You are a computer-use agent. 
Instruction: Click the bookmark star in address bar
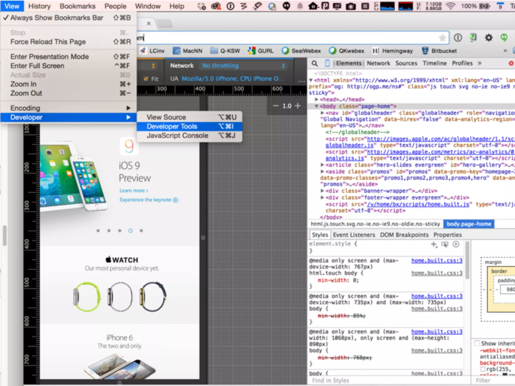442,38
